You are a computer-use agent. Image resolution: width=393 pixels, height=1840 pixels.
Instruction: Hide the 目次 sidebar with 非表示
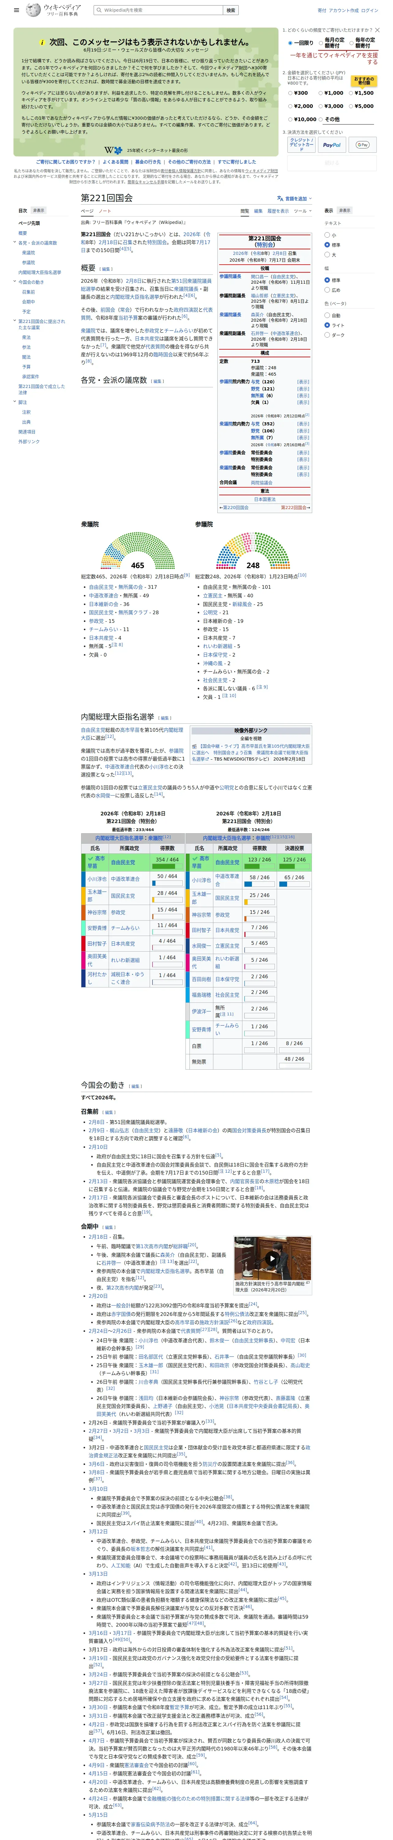point(39,211)
